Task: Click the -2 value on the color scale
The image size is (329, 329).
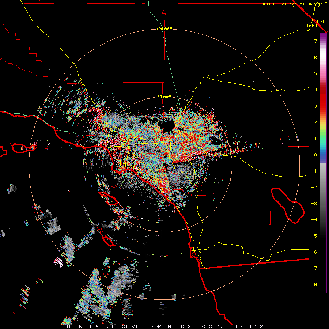Action: pos(314,188)
